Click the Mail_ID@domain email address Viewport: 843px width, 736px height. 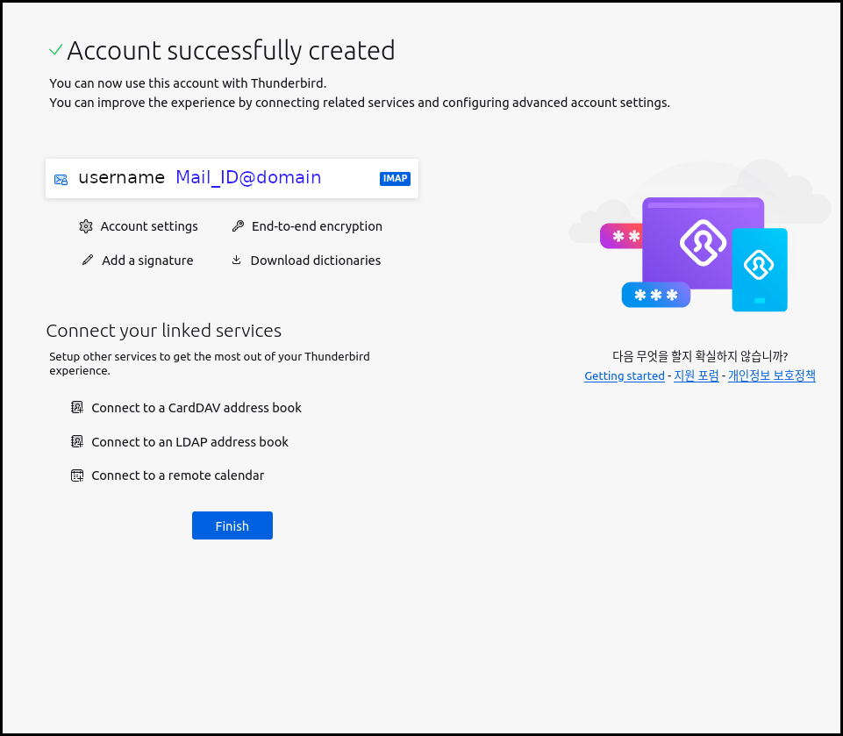click(x=248, y=177)
